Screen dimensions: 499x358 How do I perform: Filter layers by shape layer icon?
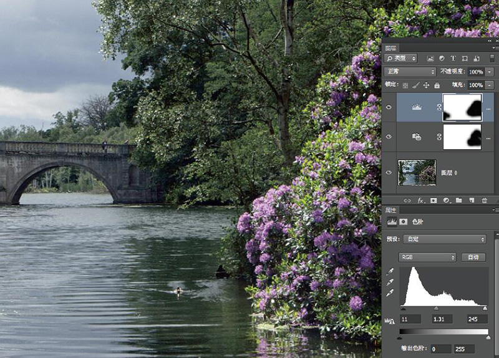tap(465, 58)
